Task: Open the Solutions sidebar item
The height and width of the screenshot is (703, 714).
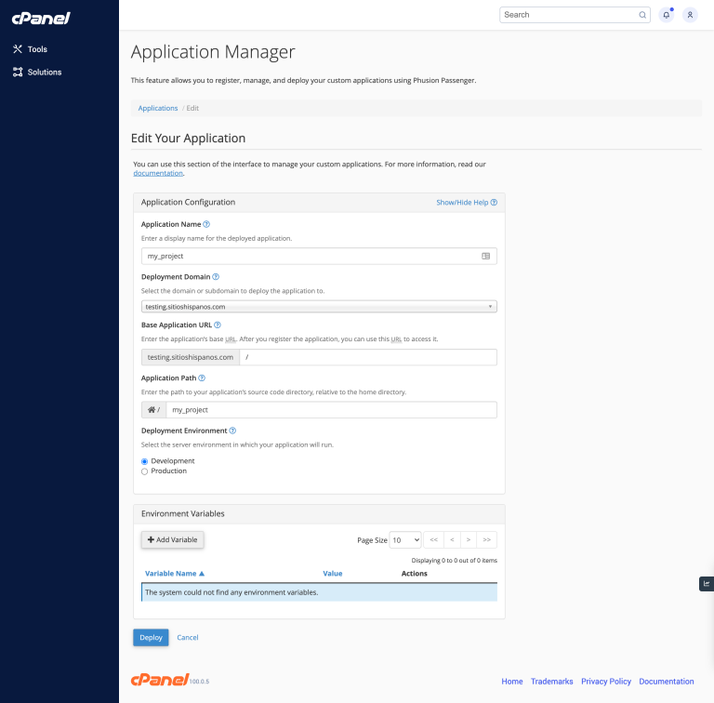Action: click(x=37, y=72)
